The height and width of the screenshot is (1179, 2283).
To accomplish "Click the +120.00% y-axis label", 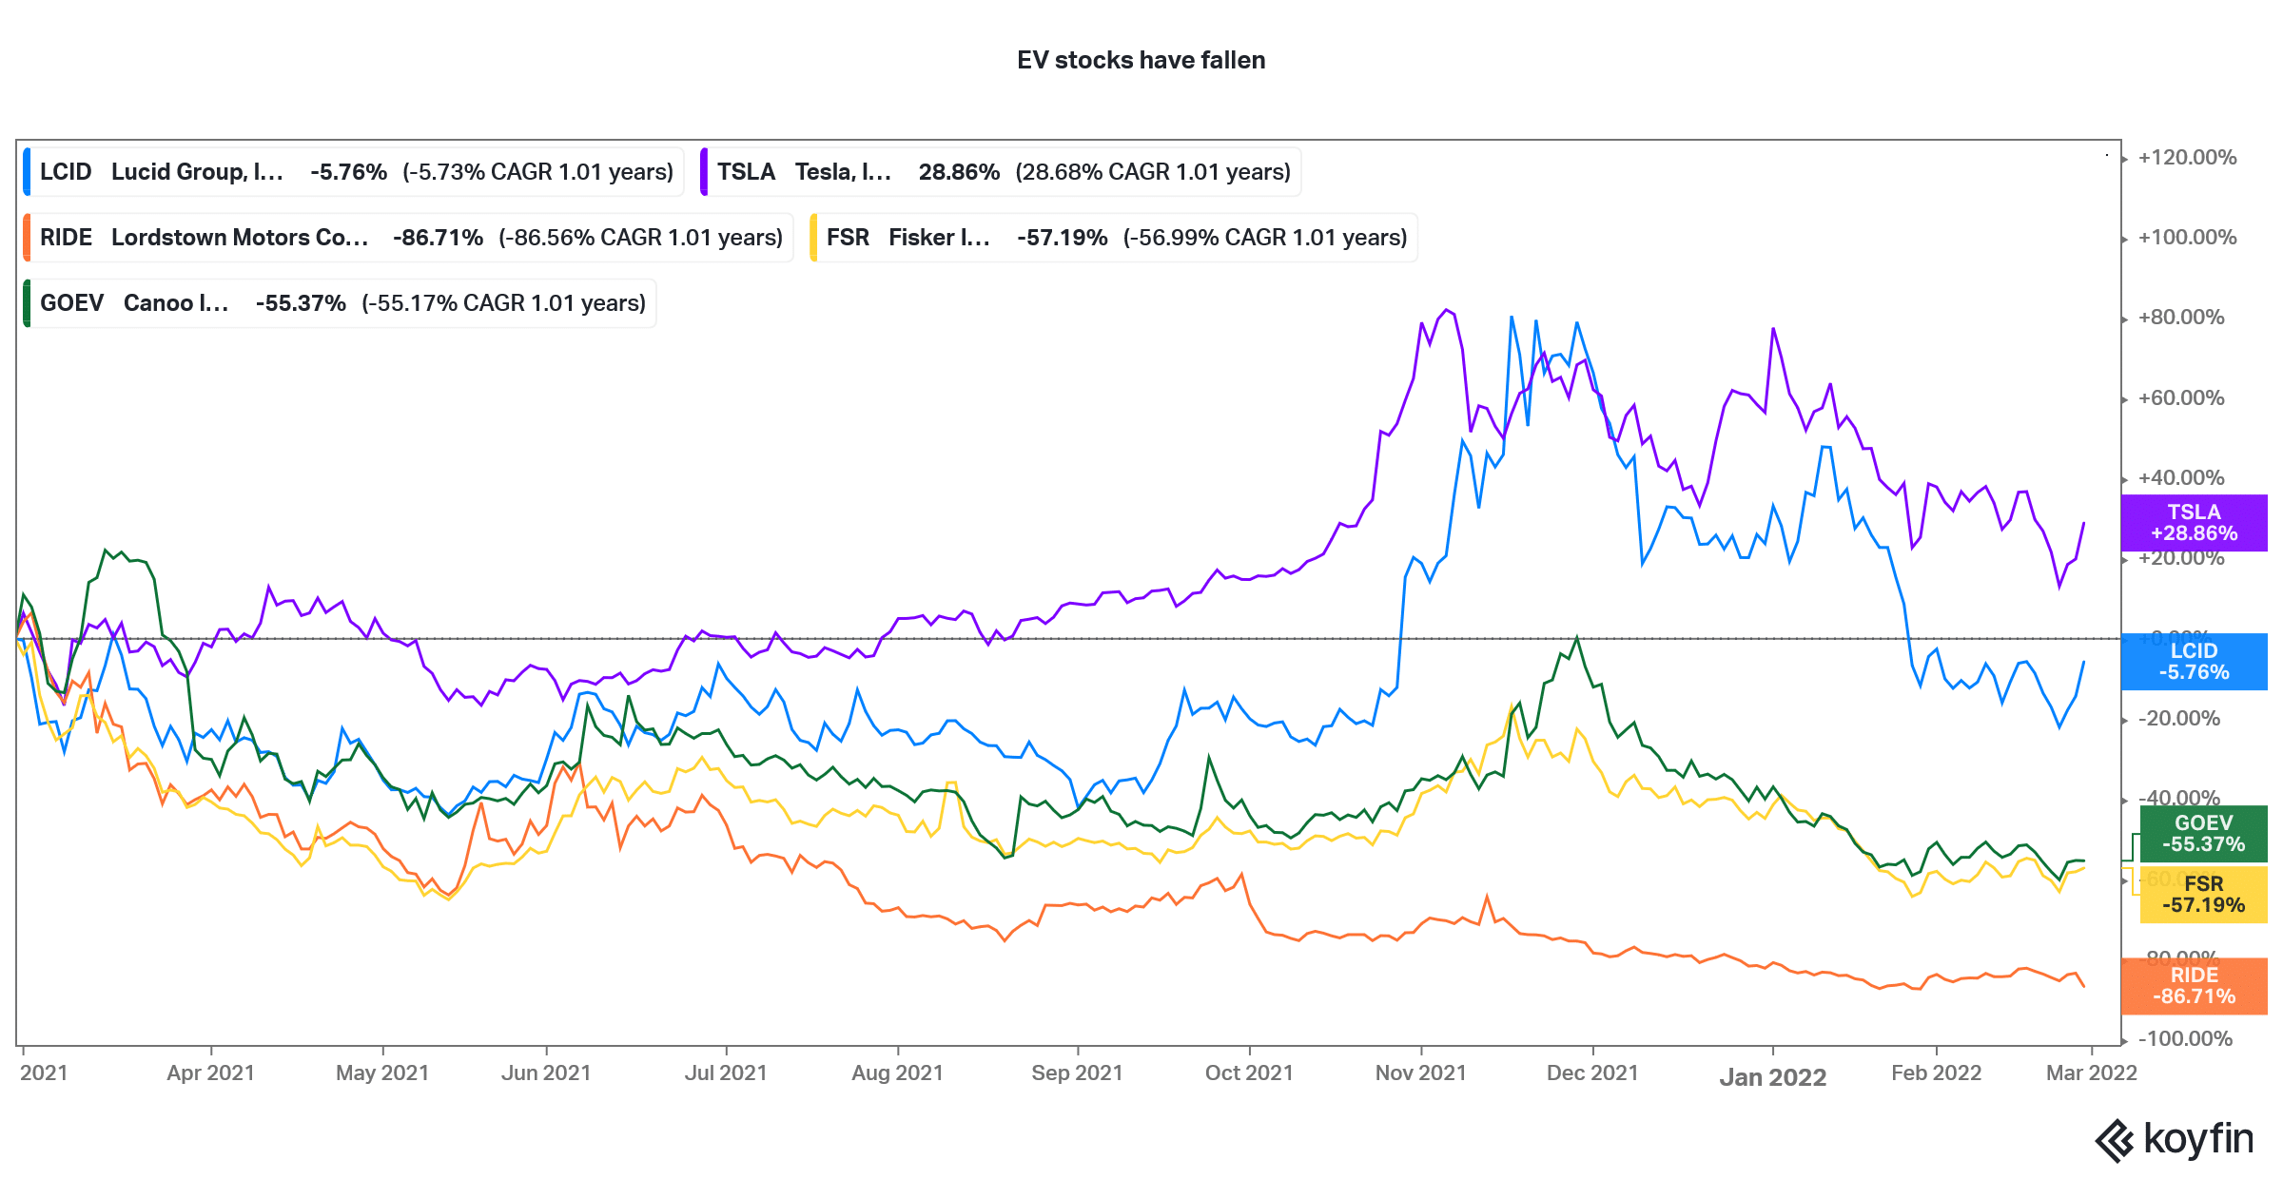I will pyautogui.click(x=2187, y=158).
